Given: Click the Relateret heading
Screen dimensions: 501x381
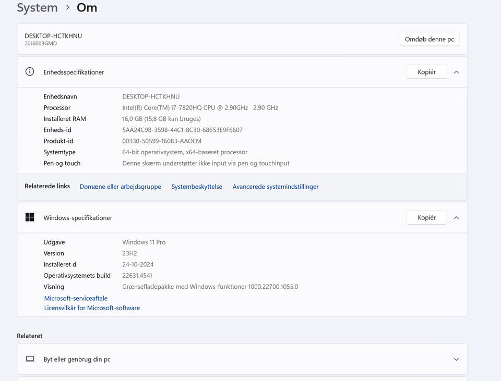Looking at the screenshot, I should pos(30,336).
